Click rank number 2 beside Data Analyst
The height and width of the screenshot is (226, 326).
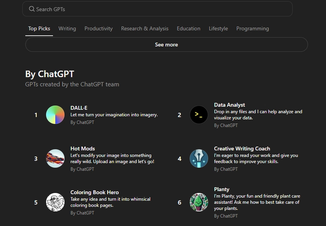[x=179, y=115]
